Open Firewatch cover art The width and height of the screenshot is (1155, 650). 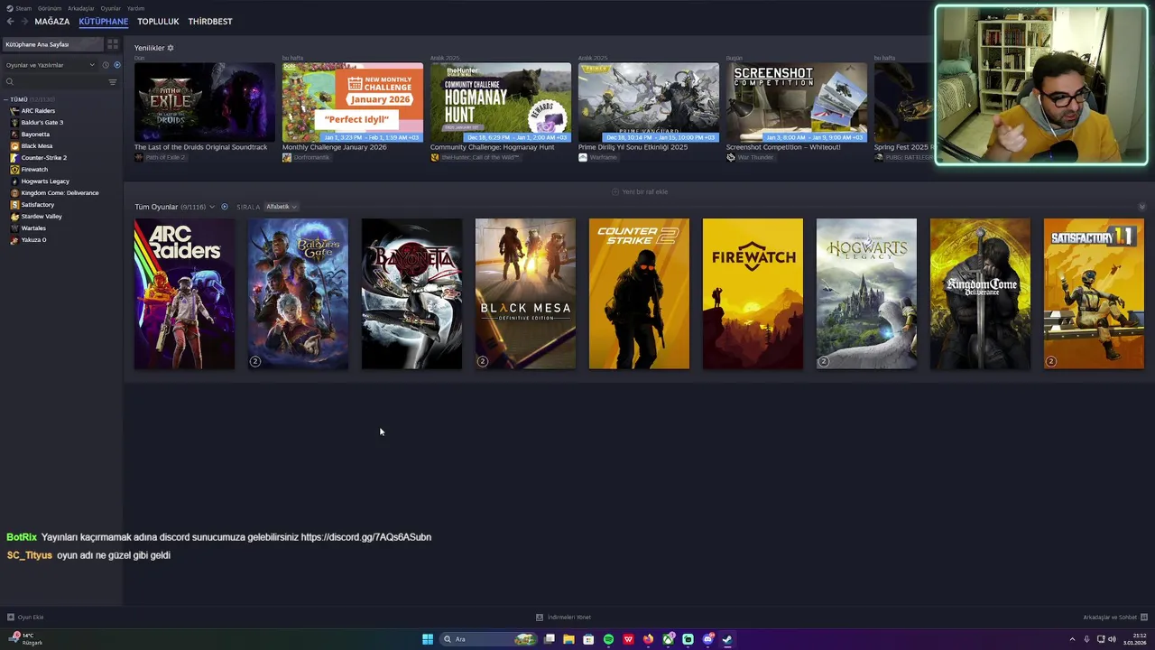753,293
